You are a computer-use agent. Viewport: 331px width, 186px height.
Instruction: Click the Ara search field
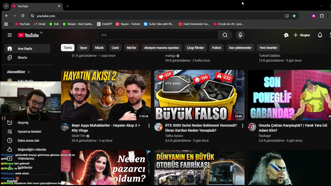click(x=158, y=35)
